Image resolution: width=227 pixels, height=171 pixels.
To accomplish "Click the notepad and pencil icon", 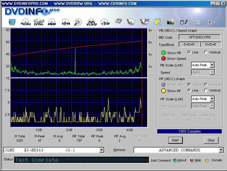I will (184, 22).
